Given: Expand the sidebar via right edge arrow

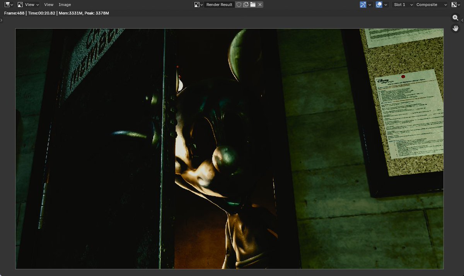Looking at the screenshot, I should coord(462,20).
